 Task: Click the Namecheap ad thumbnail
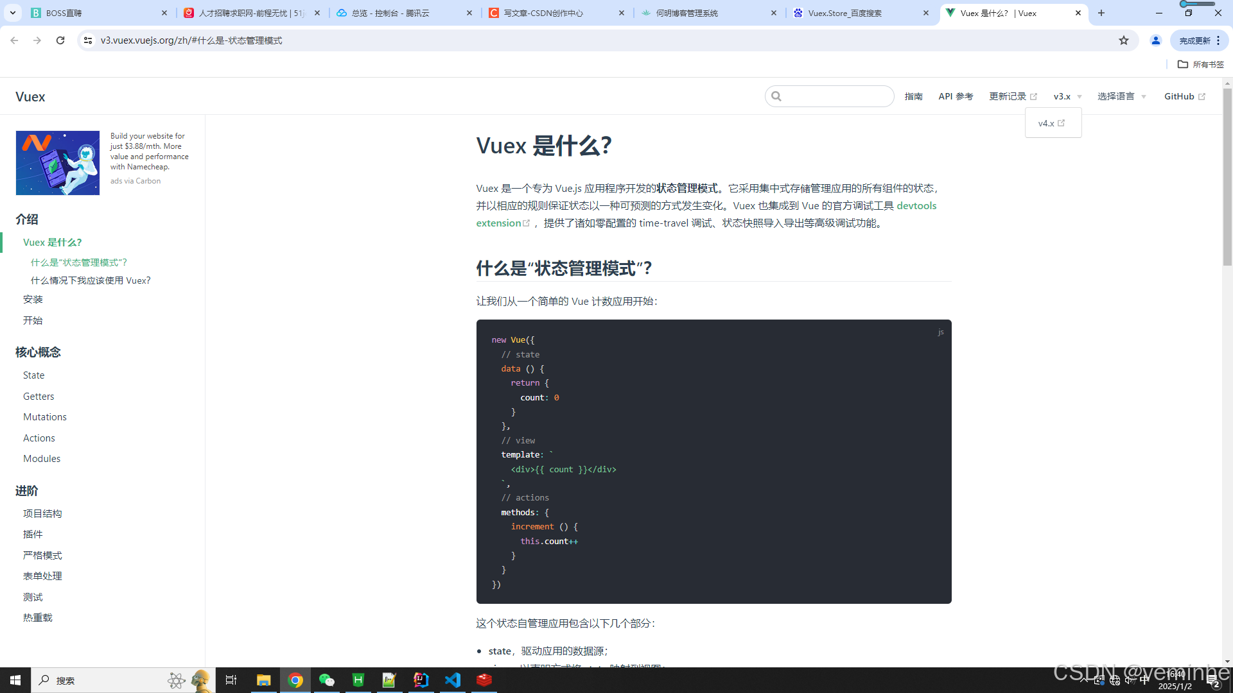58,163
